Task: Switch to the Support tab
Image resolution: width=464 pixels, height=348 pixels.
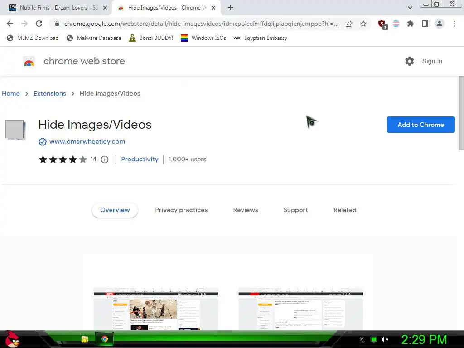Action: click(295, 210)
